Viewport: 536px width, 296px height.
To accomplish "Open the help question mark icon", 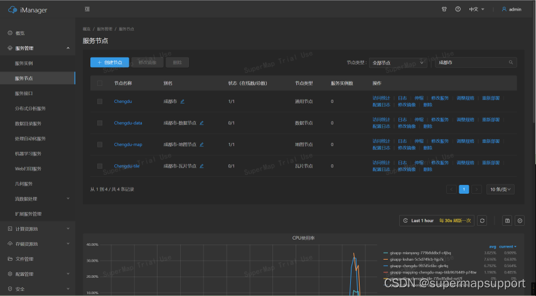I will (458, 9).
